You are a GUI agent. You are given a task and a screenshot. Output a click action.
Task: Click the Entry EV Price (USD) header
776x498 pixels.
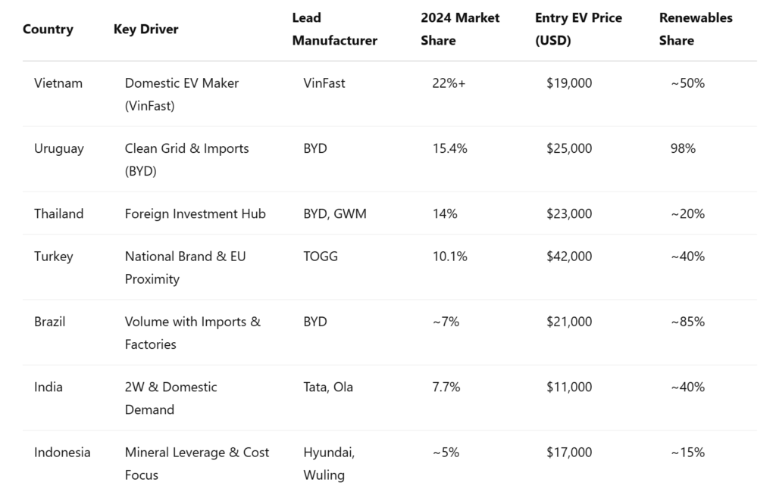point(578,30)
